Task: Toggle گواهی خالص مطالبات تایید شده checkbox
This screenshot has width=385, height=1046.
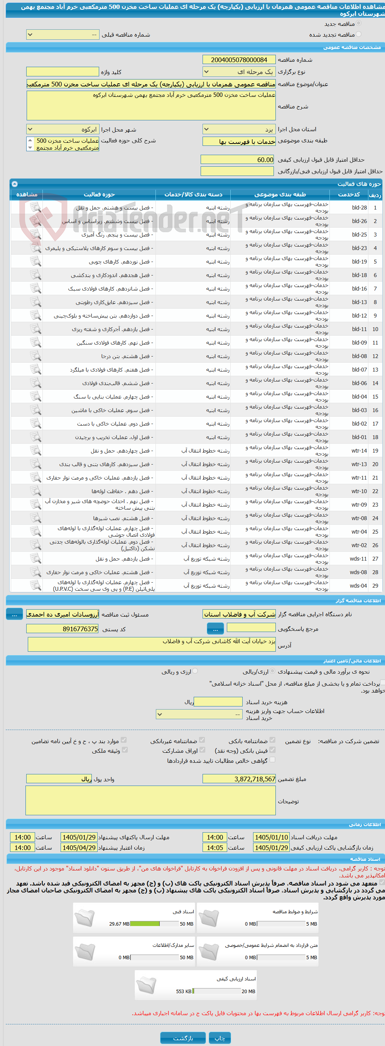Action: [272, 760]
